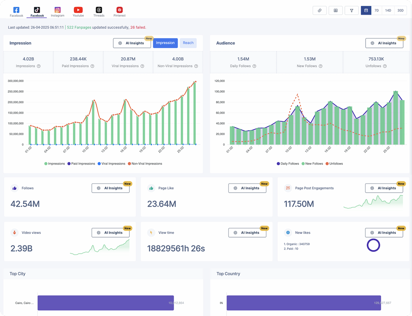Viewport: 412px width, 316px height.
Task: Open AI Insights on the New likes card
Action: coord(384,233)
